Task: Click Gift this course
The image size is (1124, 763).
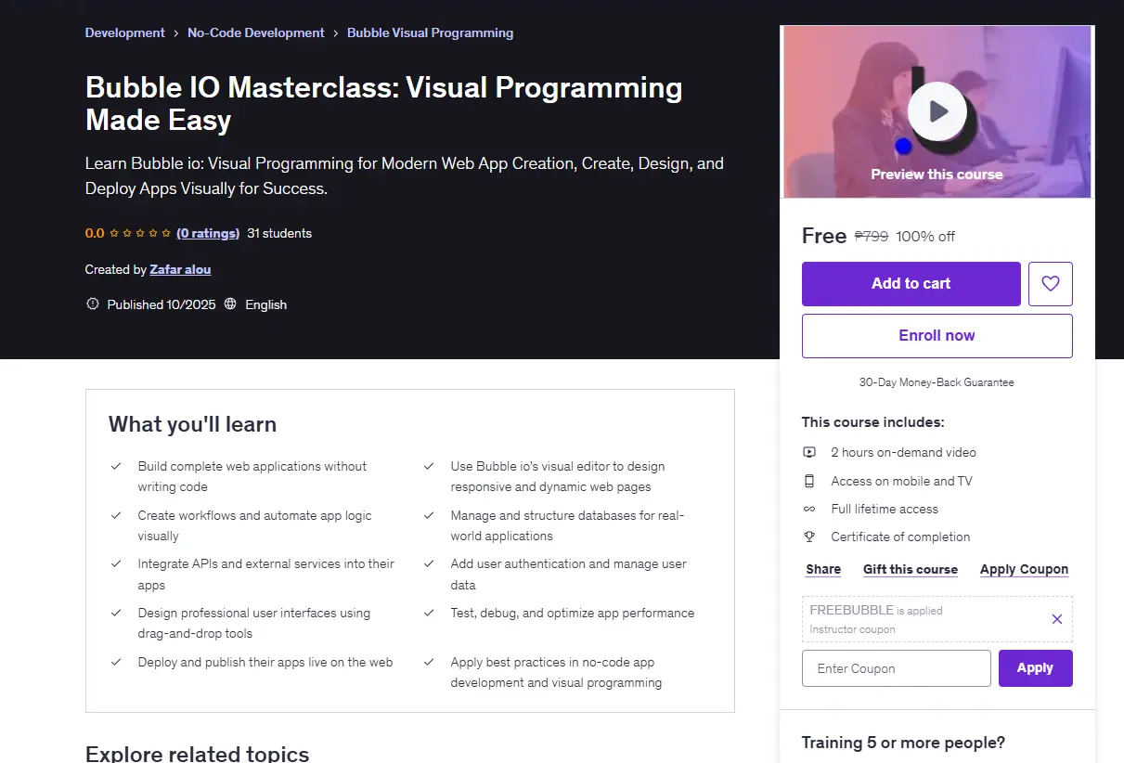Action: pyautogui.click(x=911, y=570)
